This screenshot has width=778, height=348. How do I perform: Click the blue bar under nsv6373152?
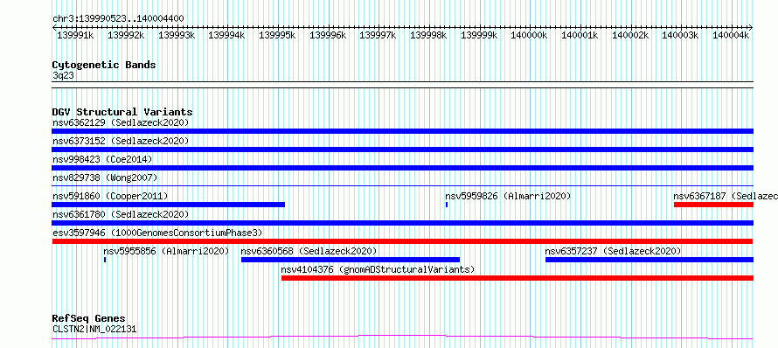402,150
